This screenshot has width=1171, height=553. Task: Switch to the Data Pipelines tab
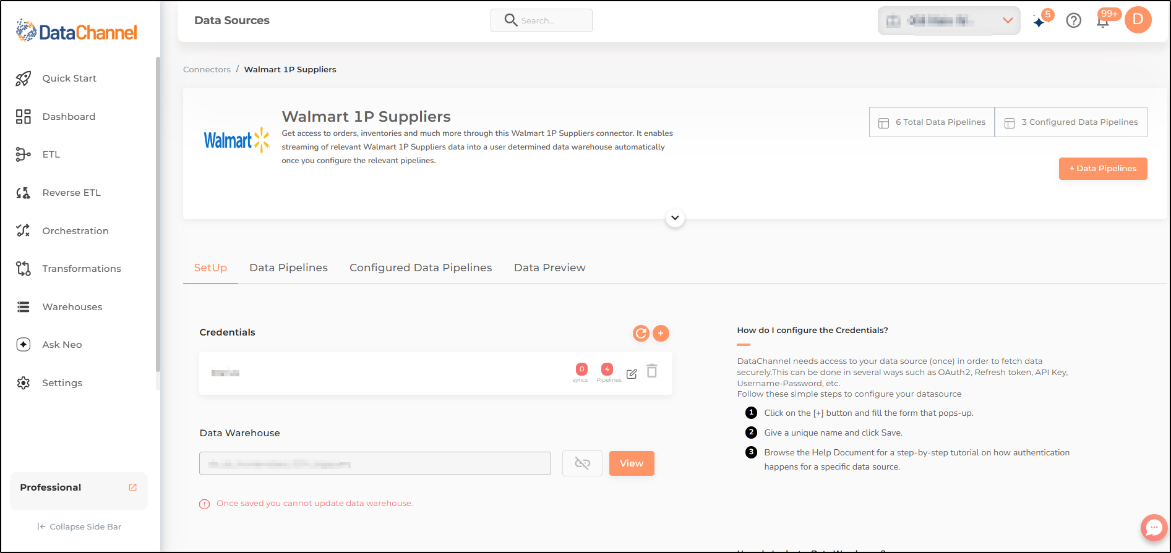coord(288,268)
